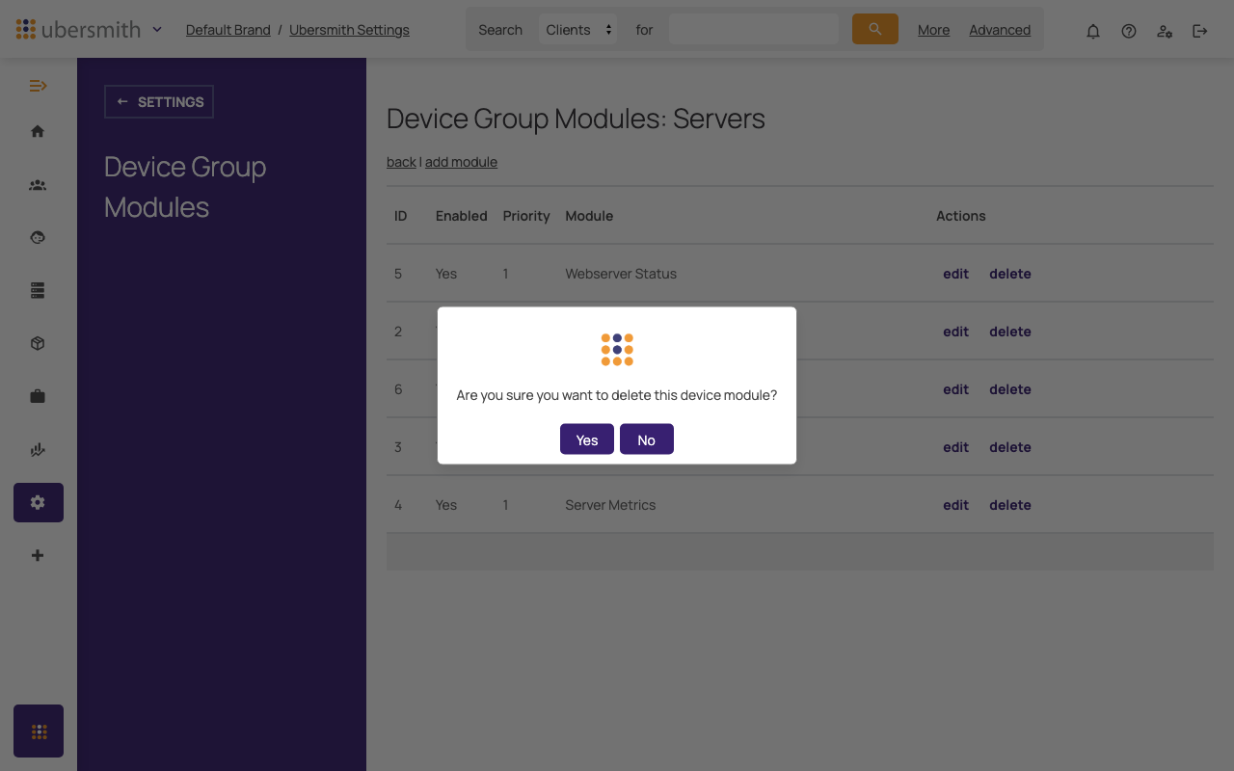
Task: Edit the module with ID 6
Action: [x=955, y=389]
